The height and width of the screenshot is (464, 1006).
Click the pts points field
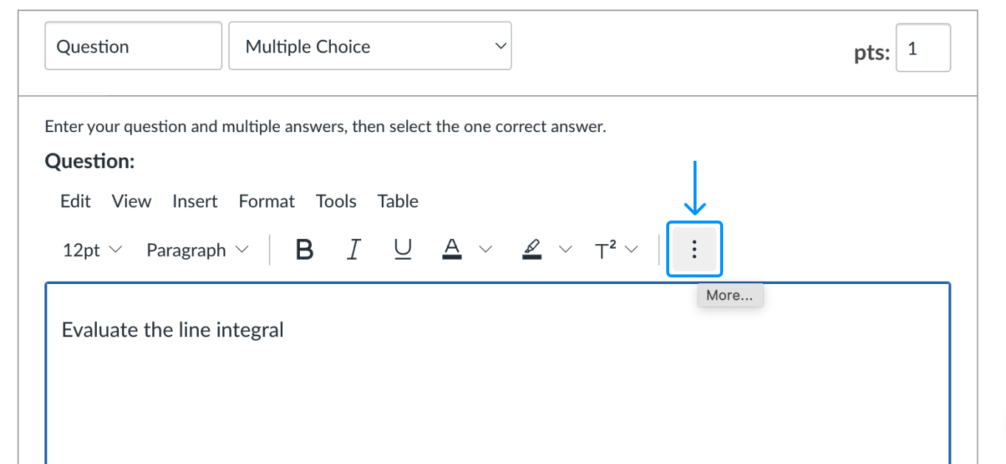click(923, 49)
